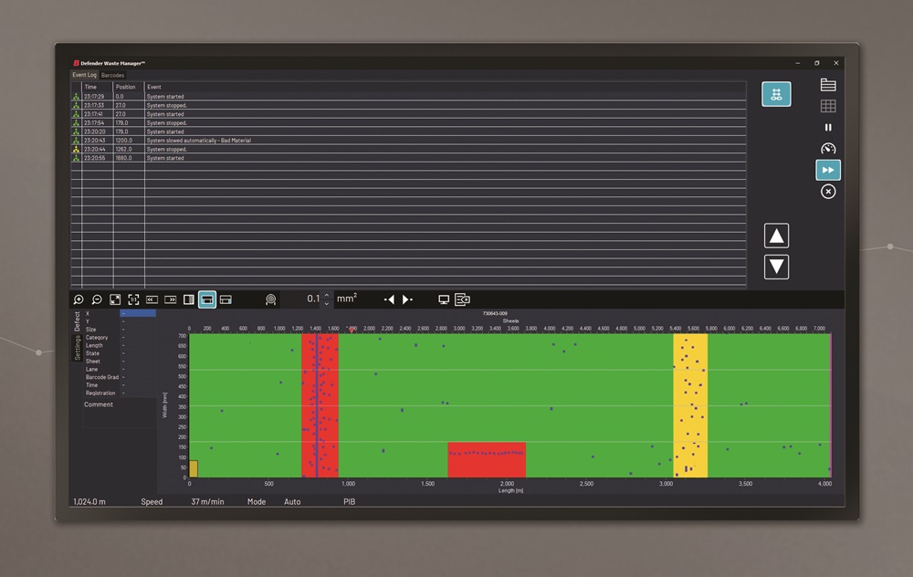Select the 'System slowed automatically - Bad Material' event
Image resolution: width=913 pixels, height=577 pixels.
[199, 141]
